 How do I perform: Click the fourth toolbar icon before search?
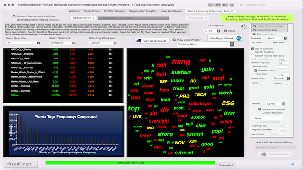pos(232,5)
